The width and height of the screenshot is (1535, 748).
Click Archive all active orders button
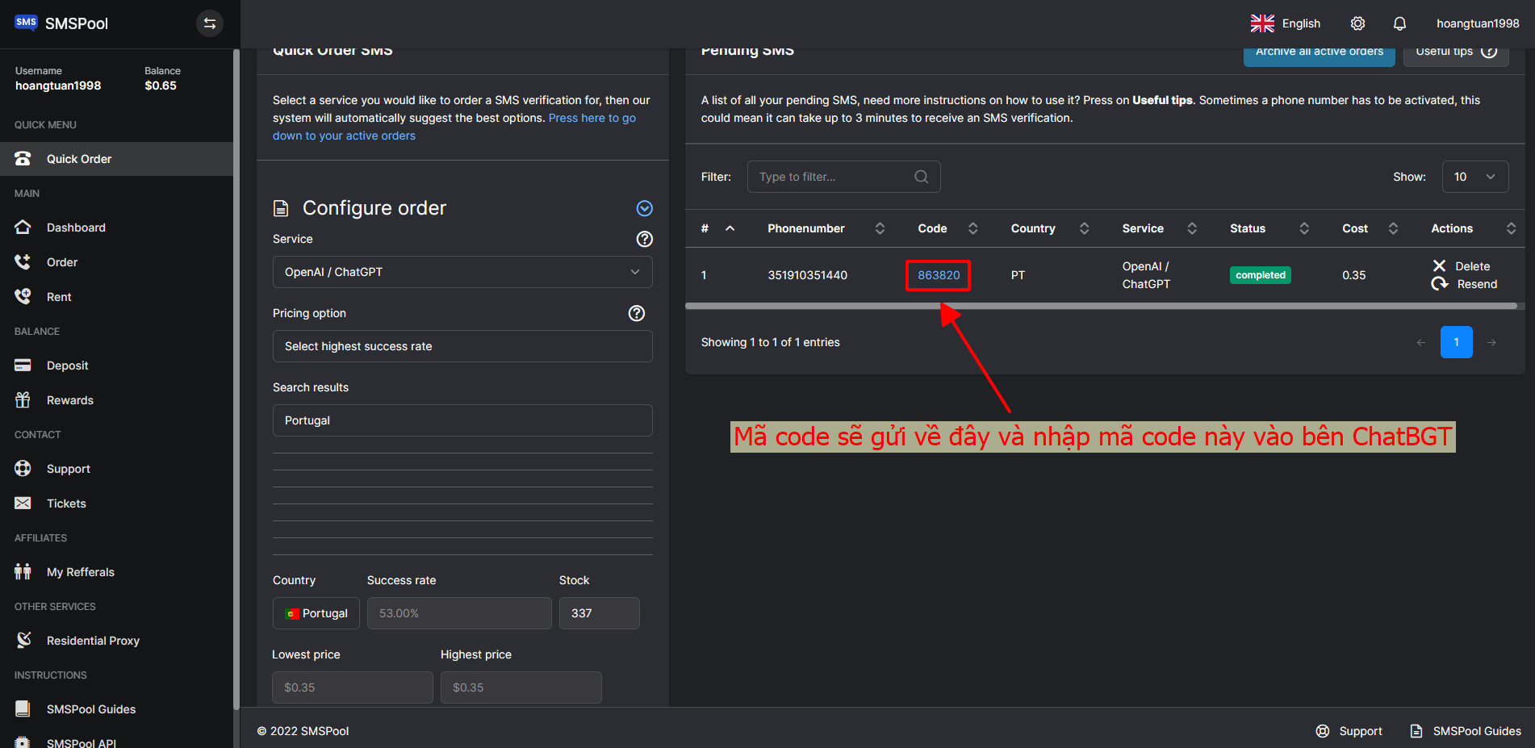(x=1319, y=53)
